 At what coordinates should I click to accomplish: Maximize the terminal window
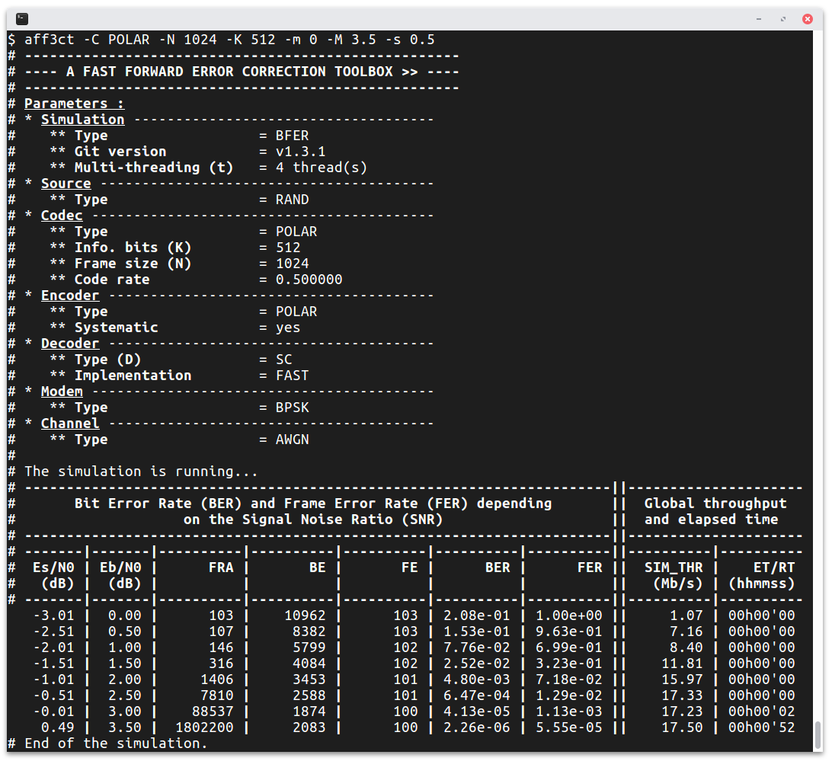pos(783,19)
